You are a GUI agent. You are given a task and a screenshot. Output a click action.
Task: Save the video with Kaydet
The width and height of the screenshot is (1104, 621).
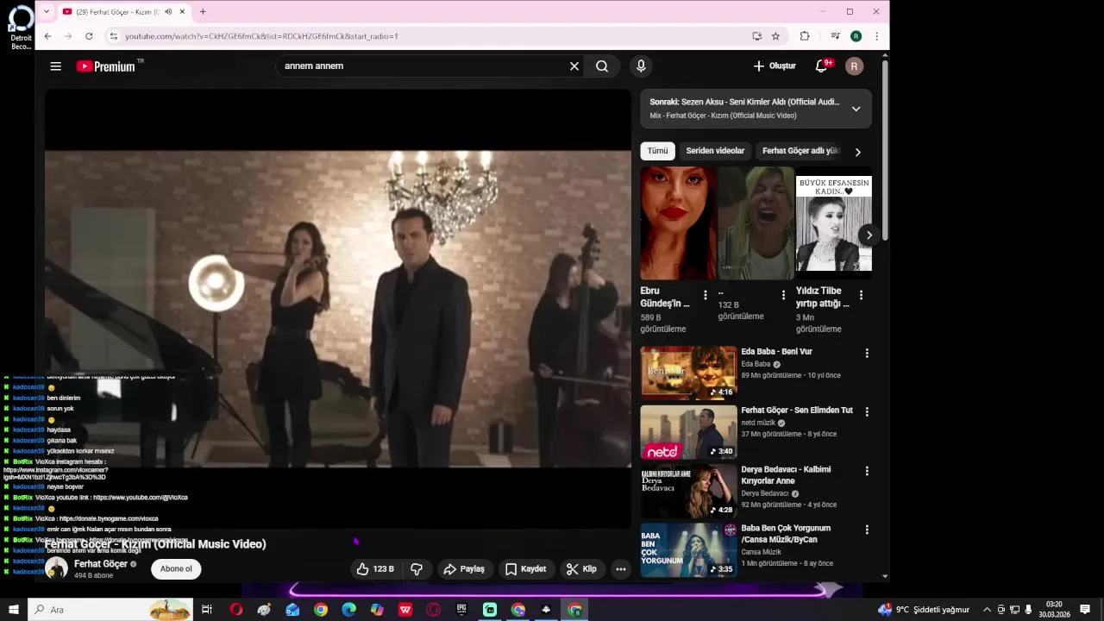tap(525, 569)
